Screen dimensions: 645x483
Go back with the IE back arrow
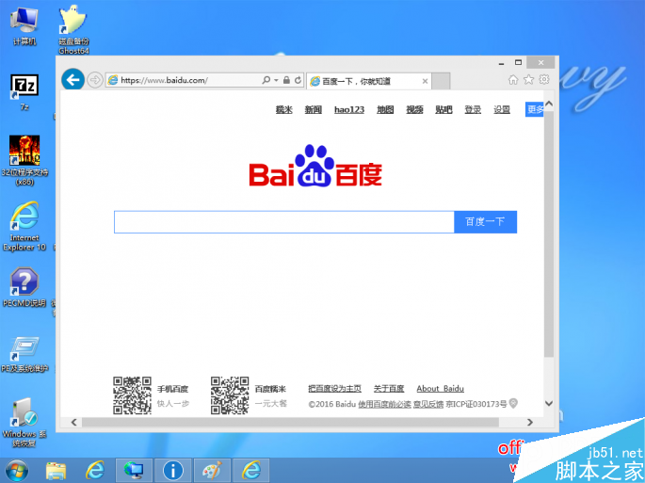click(x=73, y=79)
